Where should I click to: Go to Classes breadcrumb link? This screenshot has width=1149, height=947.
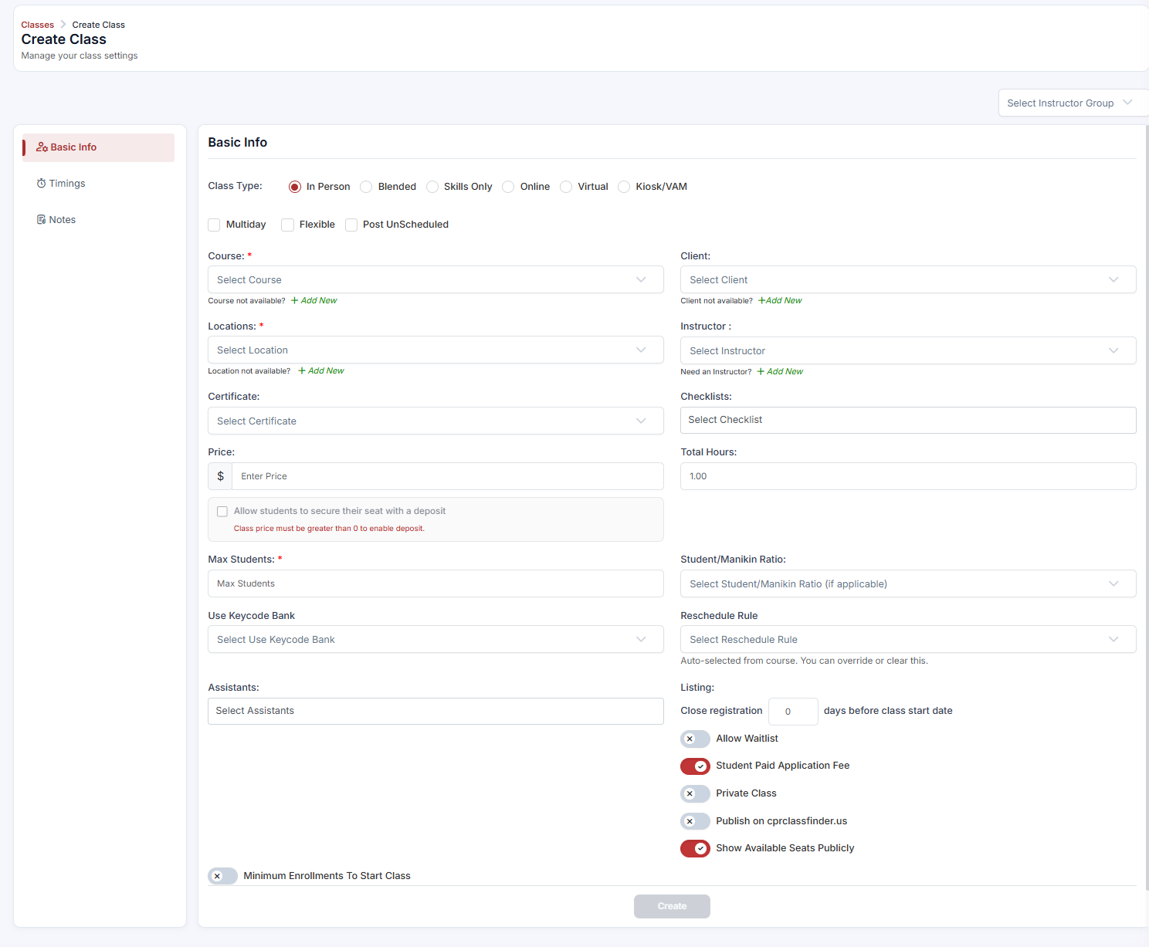click(x=37, y=25)
